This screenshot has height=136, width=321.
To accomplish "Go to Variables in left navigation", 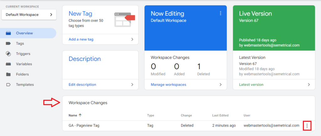I will (x=24, y=64).
